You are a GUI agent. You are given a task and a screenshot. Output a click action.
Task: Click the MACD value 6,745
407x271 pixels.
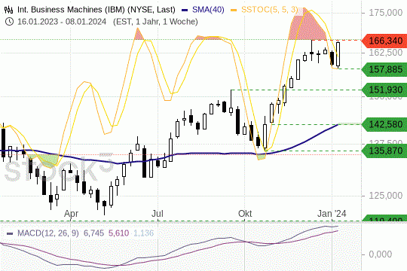pos(93,233)
